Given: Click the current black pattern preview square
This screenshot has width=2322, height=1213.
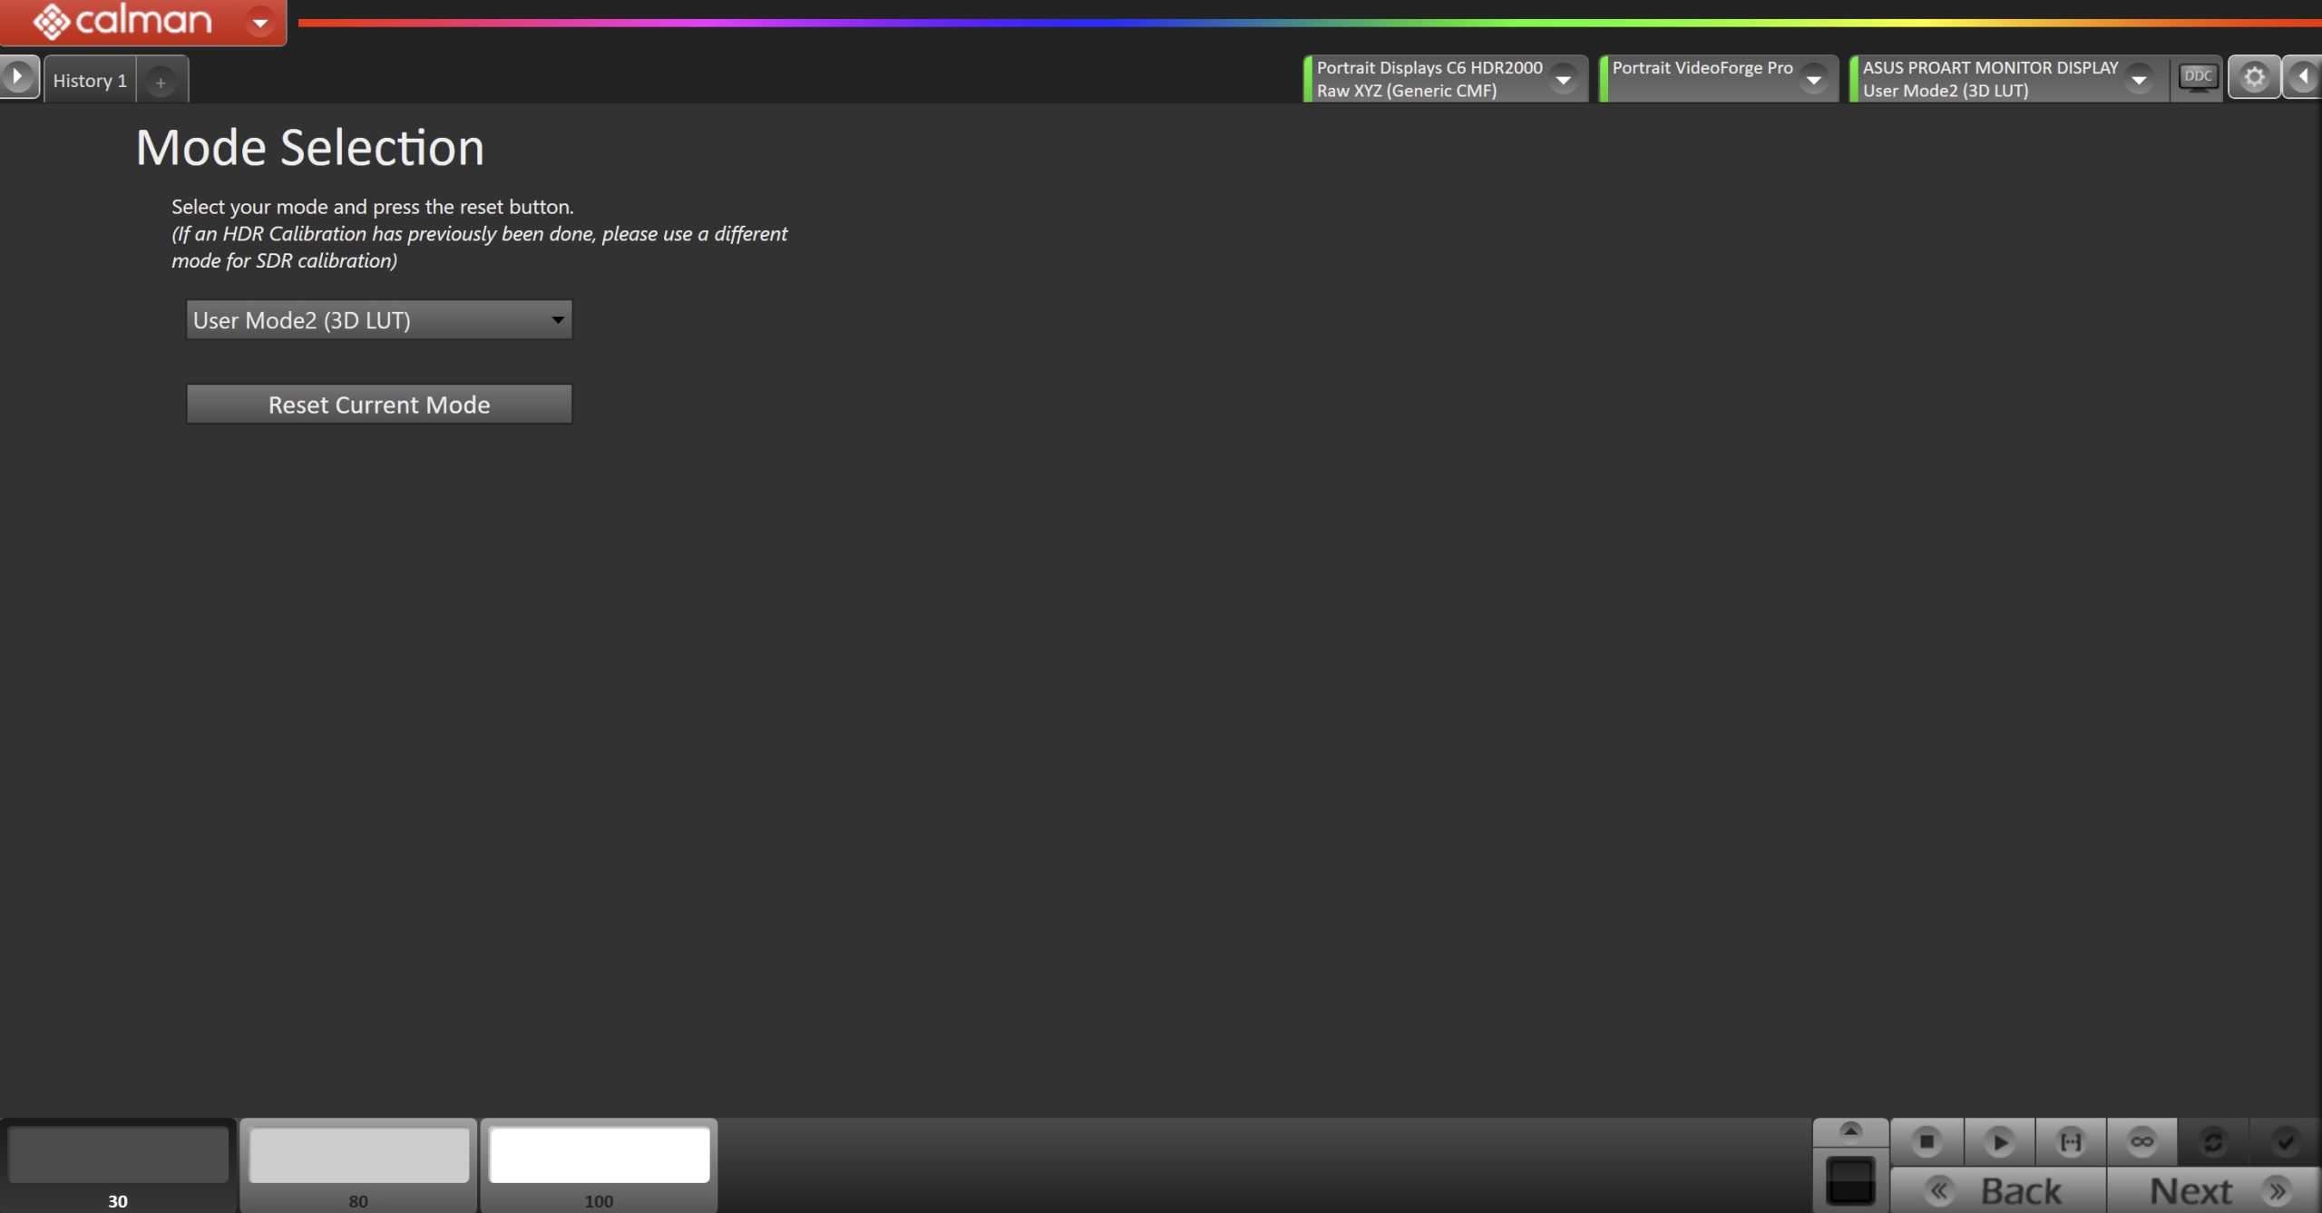Looking at the screenshot, I should coord(1850,1180).
